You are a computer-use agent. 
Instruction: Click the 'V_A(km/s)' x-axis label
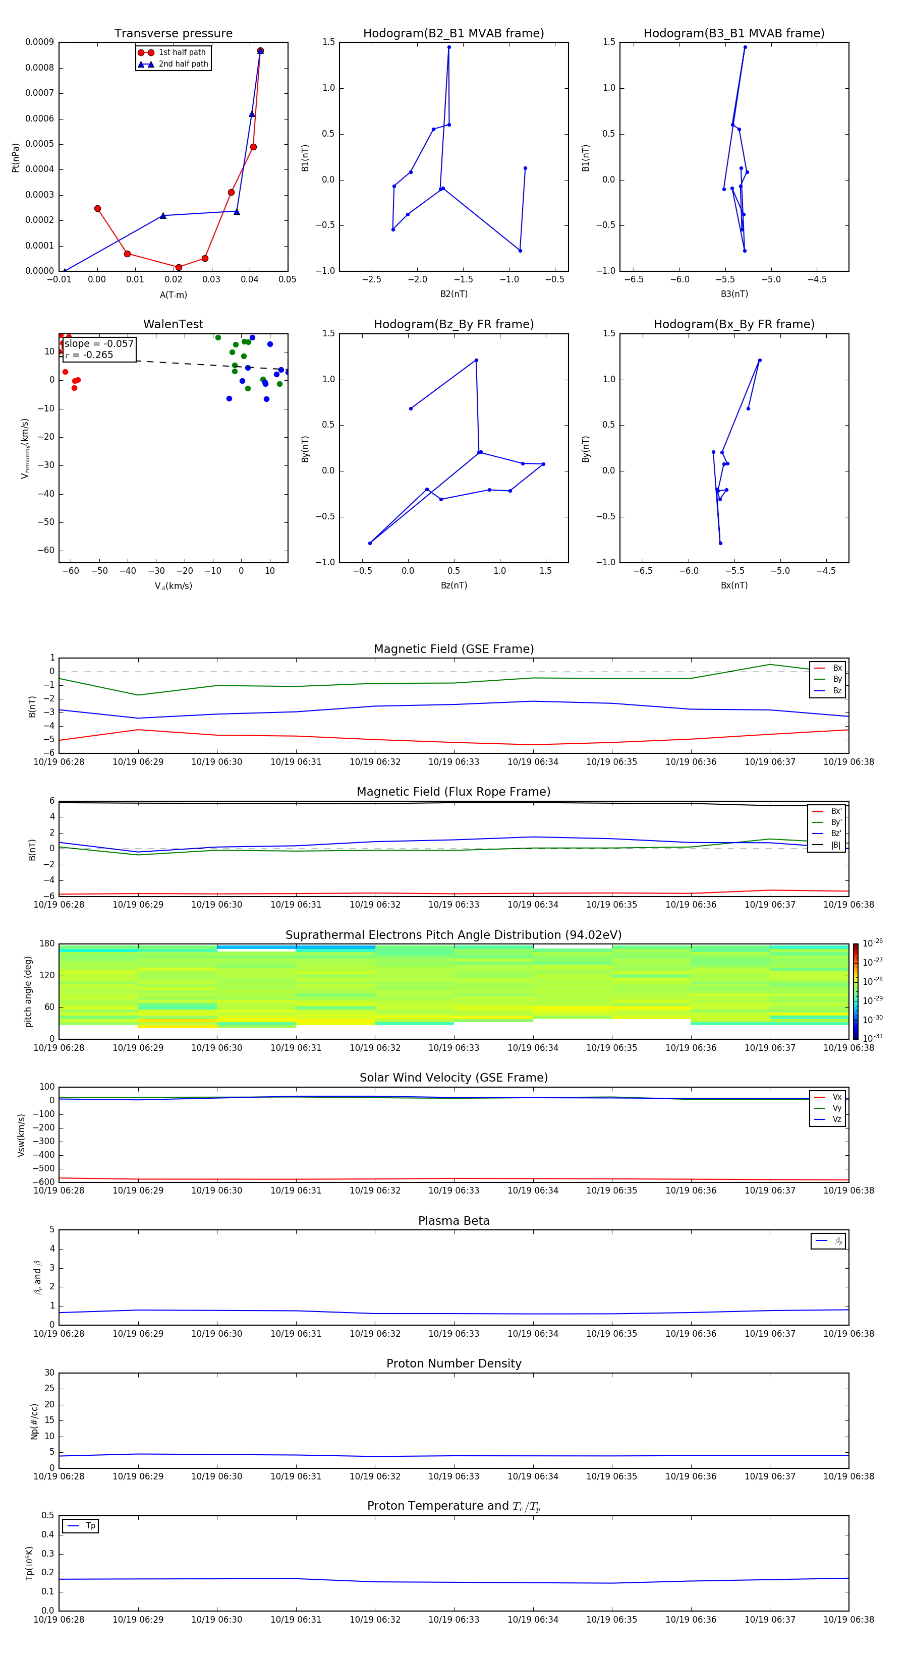click(x=173, y=586)
